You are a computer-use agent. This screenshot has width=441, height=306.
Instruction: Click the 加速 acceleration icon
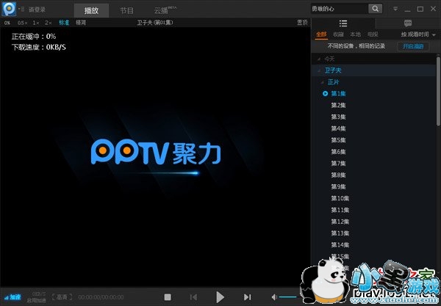[x=12, y=297]
